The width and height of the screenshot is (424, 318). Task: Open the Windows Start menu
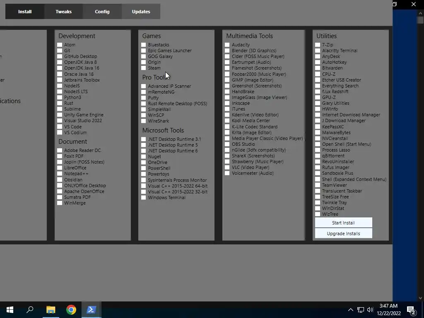tap(10, 310)
